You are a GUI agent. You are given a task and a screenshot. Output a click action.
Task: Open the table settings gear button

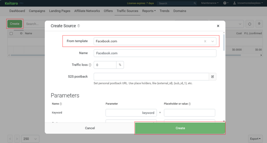tap(259, 24)
